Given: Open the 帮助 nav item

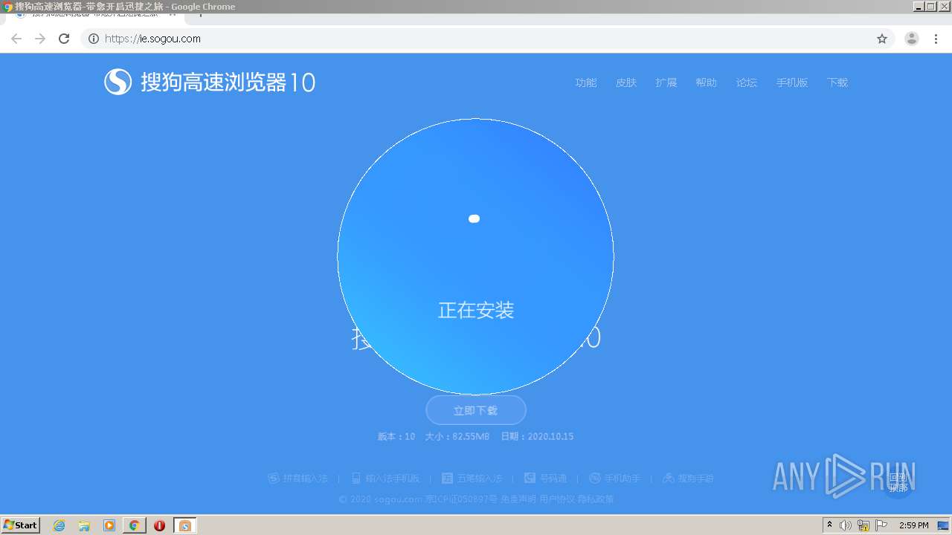Looking at the screenshot, I should point(707,82).
